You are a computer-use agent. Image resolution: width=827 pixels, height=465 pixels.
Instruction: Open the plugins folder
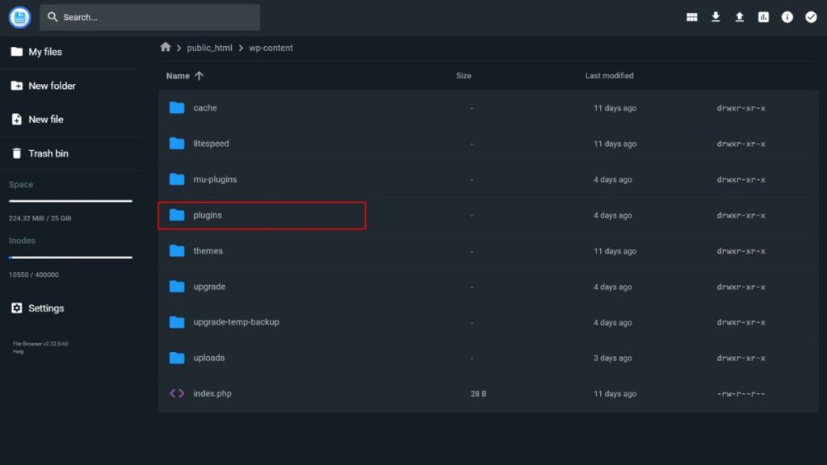click(208, 215)
